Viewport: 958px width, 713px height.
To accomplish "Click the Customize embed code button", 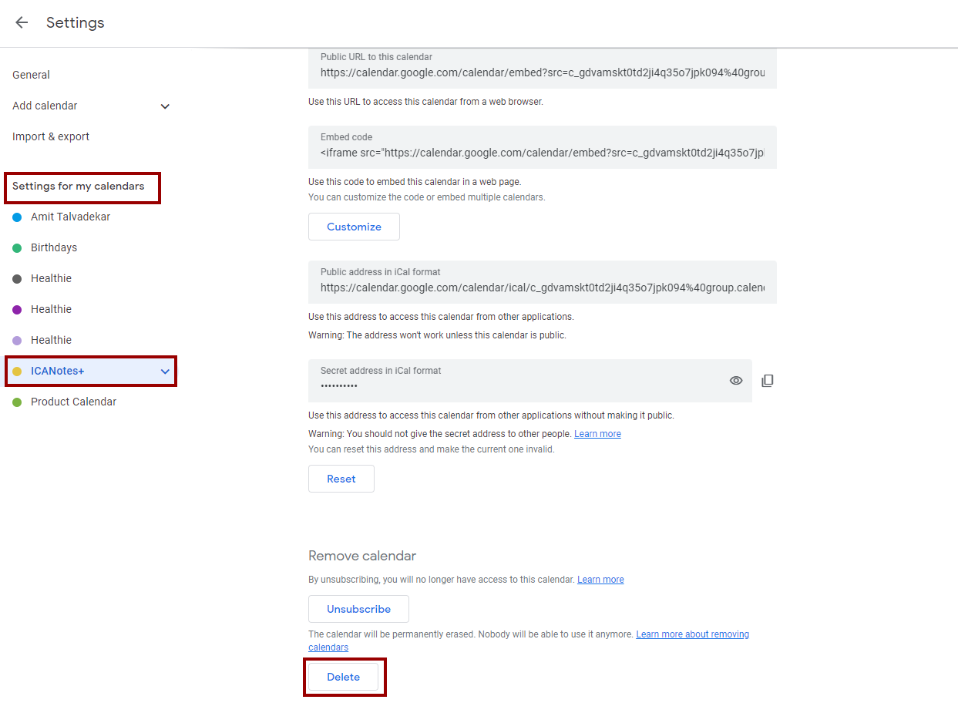I will tap(354, 227).
